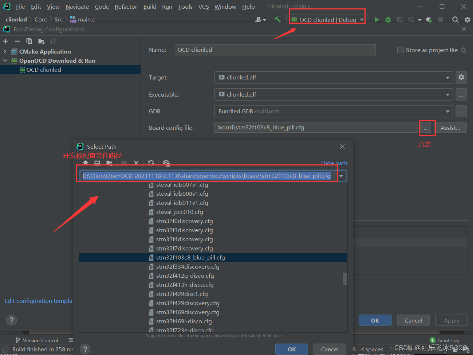Open run configuration selector OCD clionled
Viewport: 473px width, 355px height.
pos(327,20)
